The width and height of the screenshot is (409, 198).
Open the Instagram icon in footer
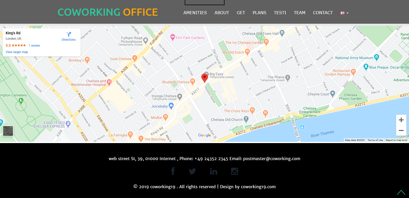(235, 171)
